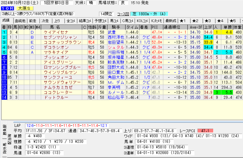Screen dimensions: 243x158
Task: Select the blue 10R race number badge
Action: pyautogui.click(x=6, y=8)
